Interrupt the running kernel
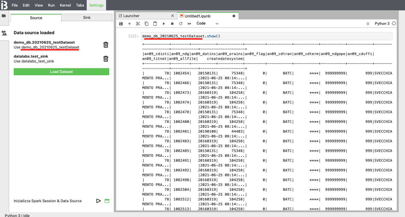Image resolution: width=405 pixels, height=217 pixels. pos(172,24)
